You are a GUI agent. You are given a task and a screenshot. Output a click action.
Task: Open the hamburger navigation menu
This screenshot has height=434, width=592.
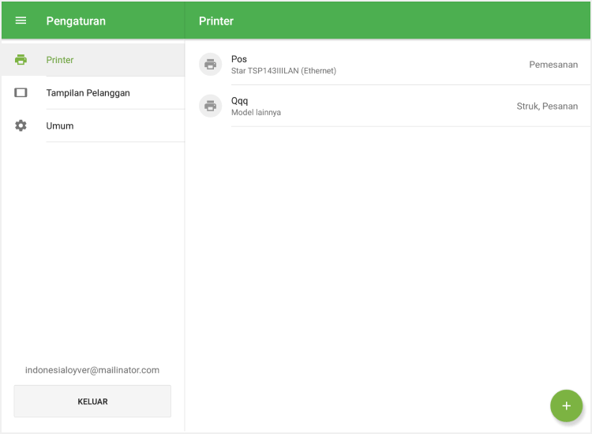[21, 21]
